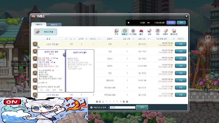Click the 방어구전체 all-armor filter button
Viewport: 219px width, 123px height.
(x=45, y=32)
